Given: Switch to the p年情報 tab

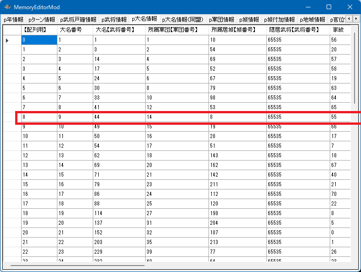Looking at the screenshot, I should tap(13, 20).
